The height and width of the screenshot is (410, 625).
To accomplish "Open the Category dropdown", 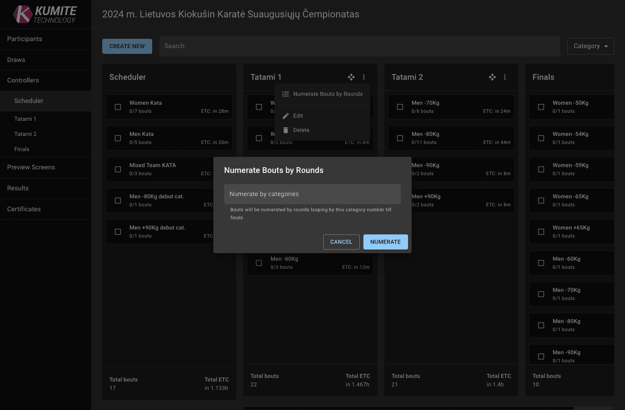I will click(590, 46).
